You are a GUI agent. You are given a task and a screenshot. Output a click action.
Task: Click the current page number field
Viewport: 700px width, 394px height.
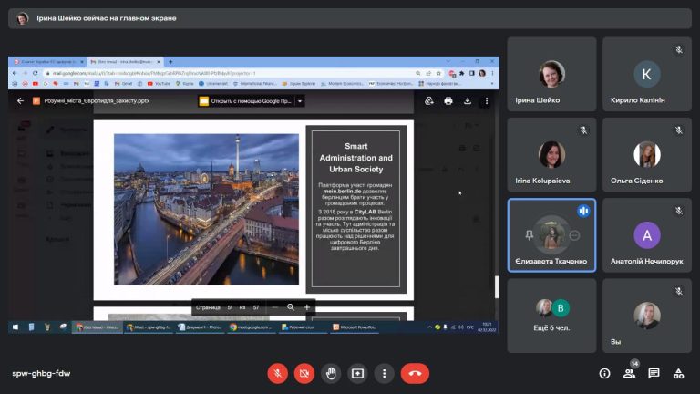pyautogui.click(x=230, y=307)
